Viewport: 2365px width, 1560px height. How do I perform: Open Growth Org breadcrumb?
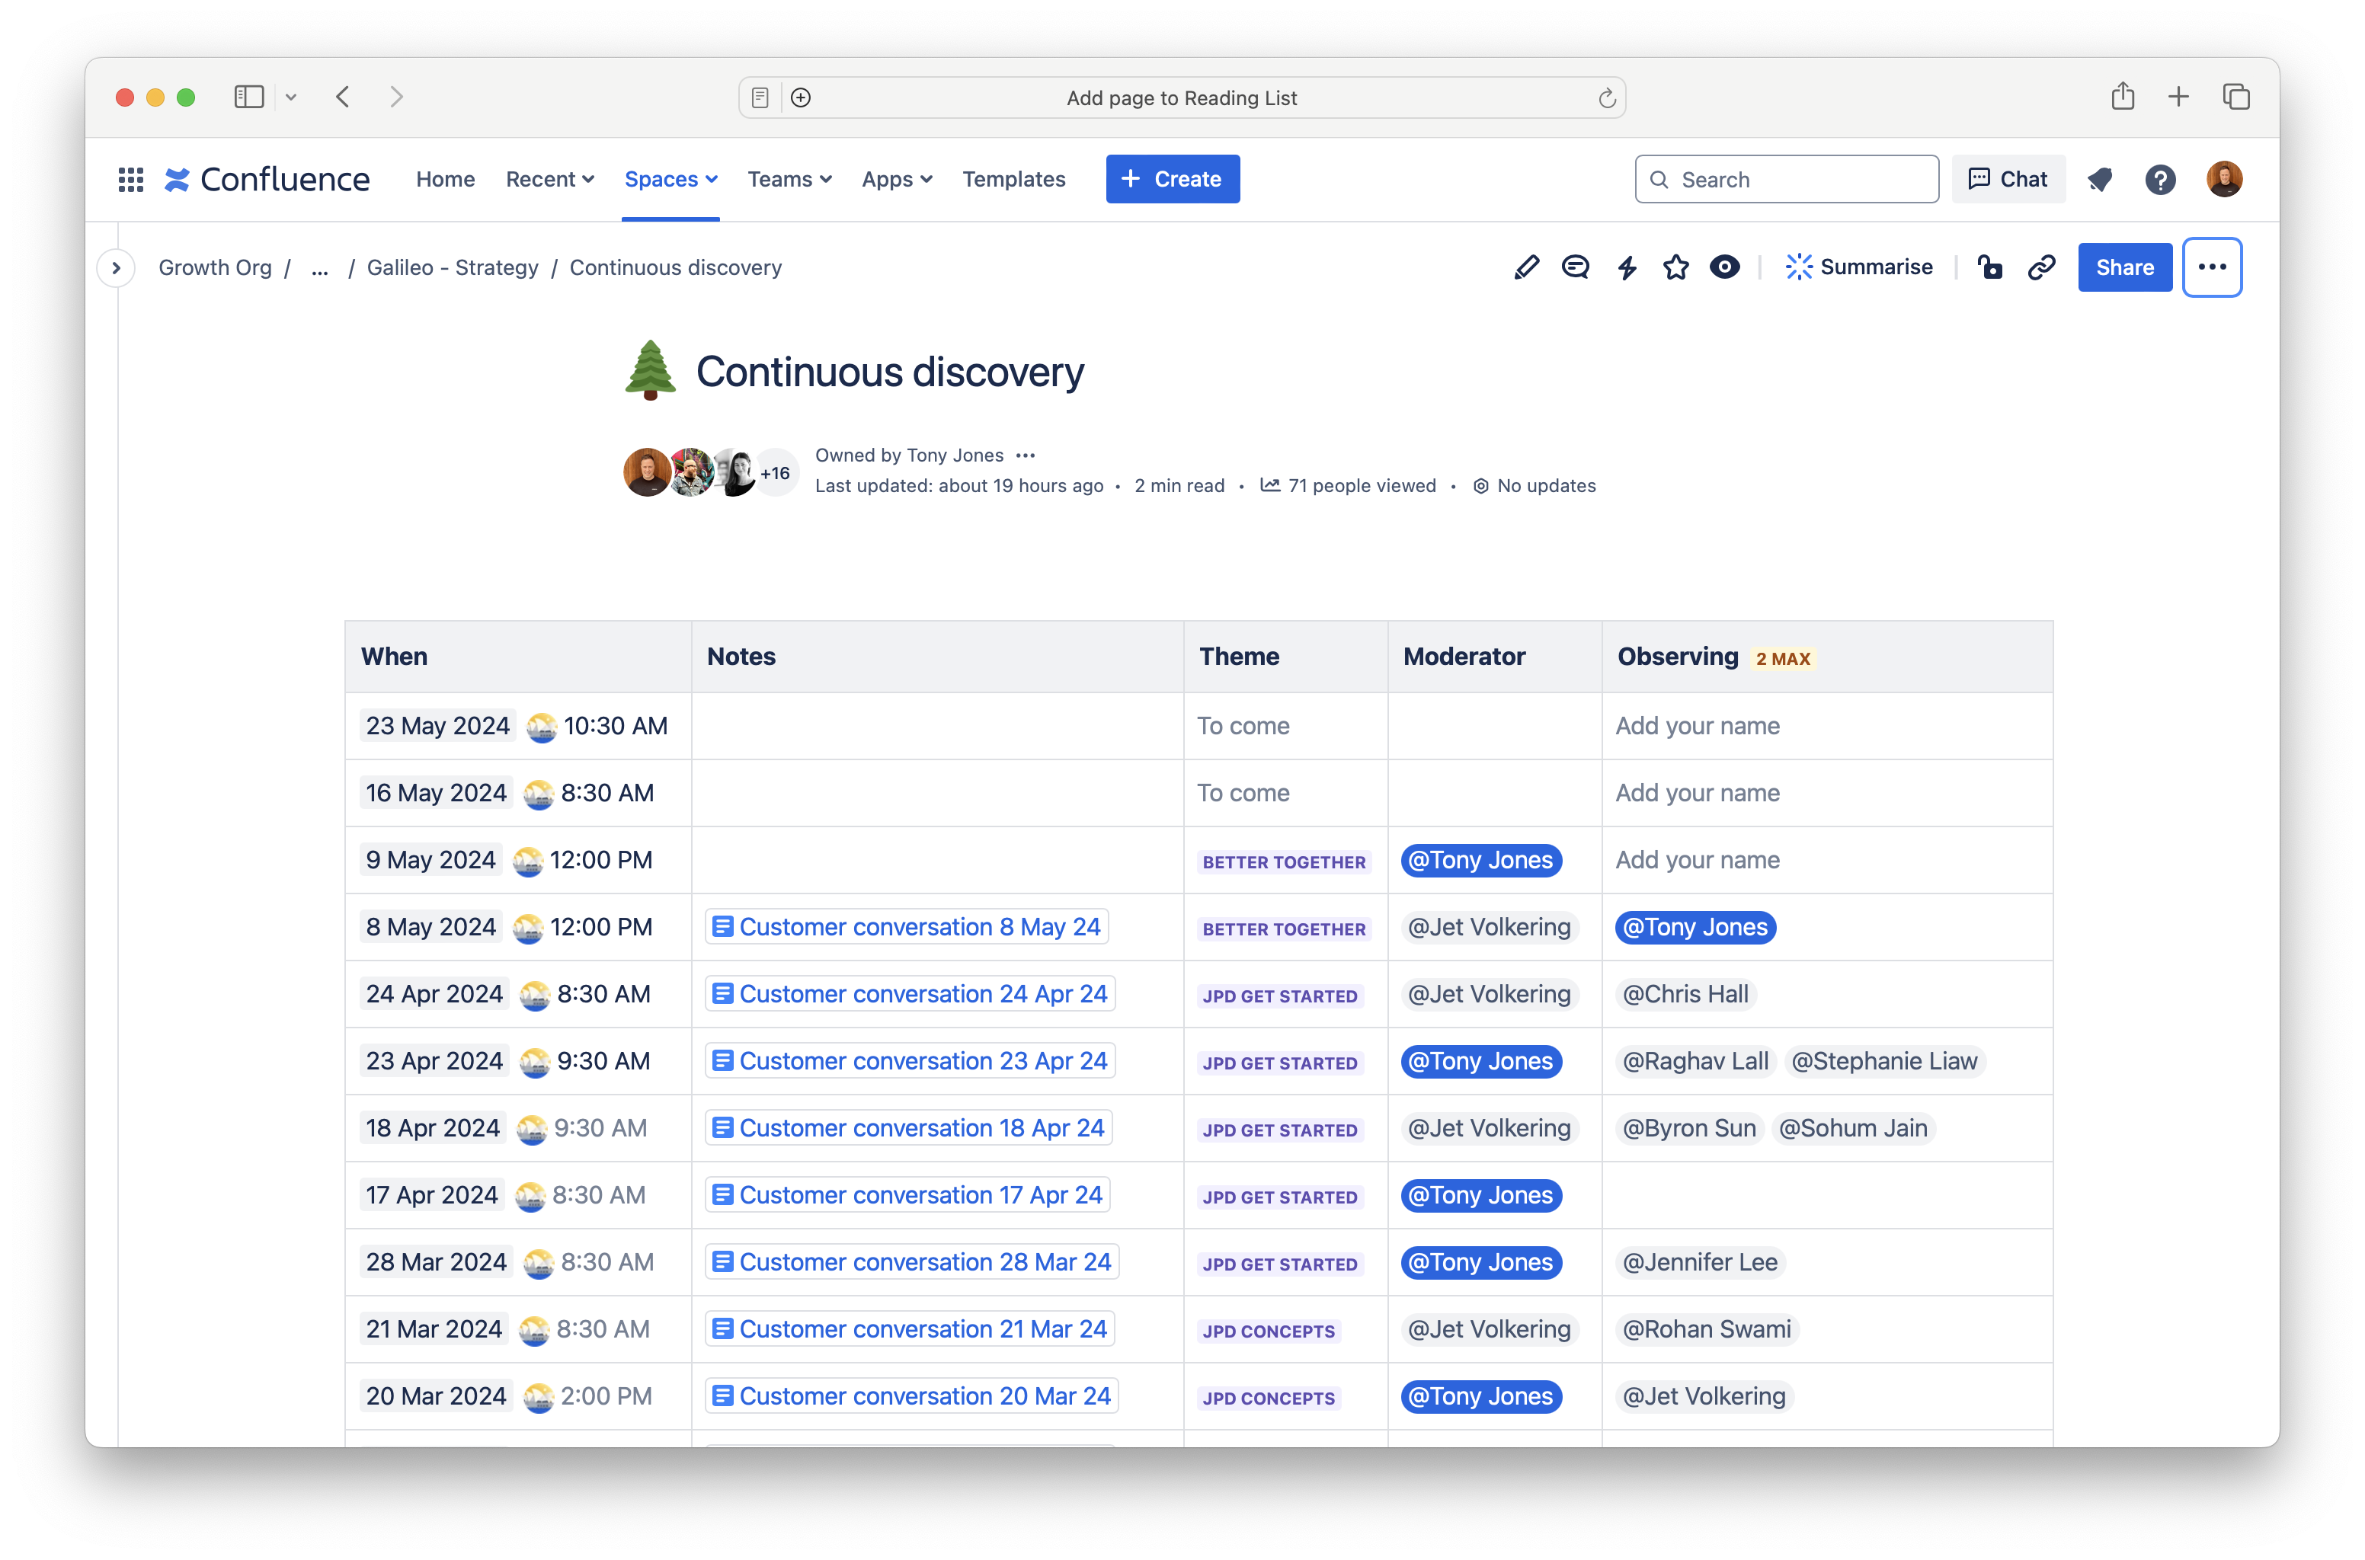click(215, 267)
